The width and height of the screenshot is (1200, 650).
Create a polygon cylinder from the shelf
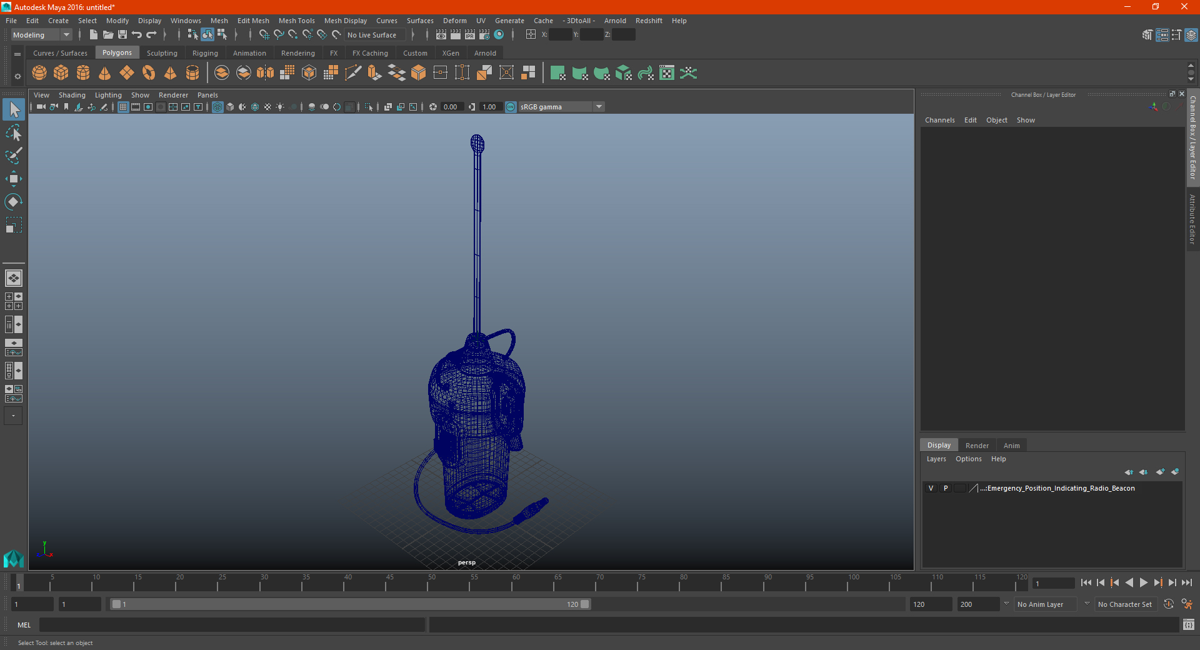[x=83, y=73]
